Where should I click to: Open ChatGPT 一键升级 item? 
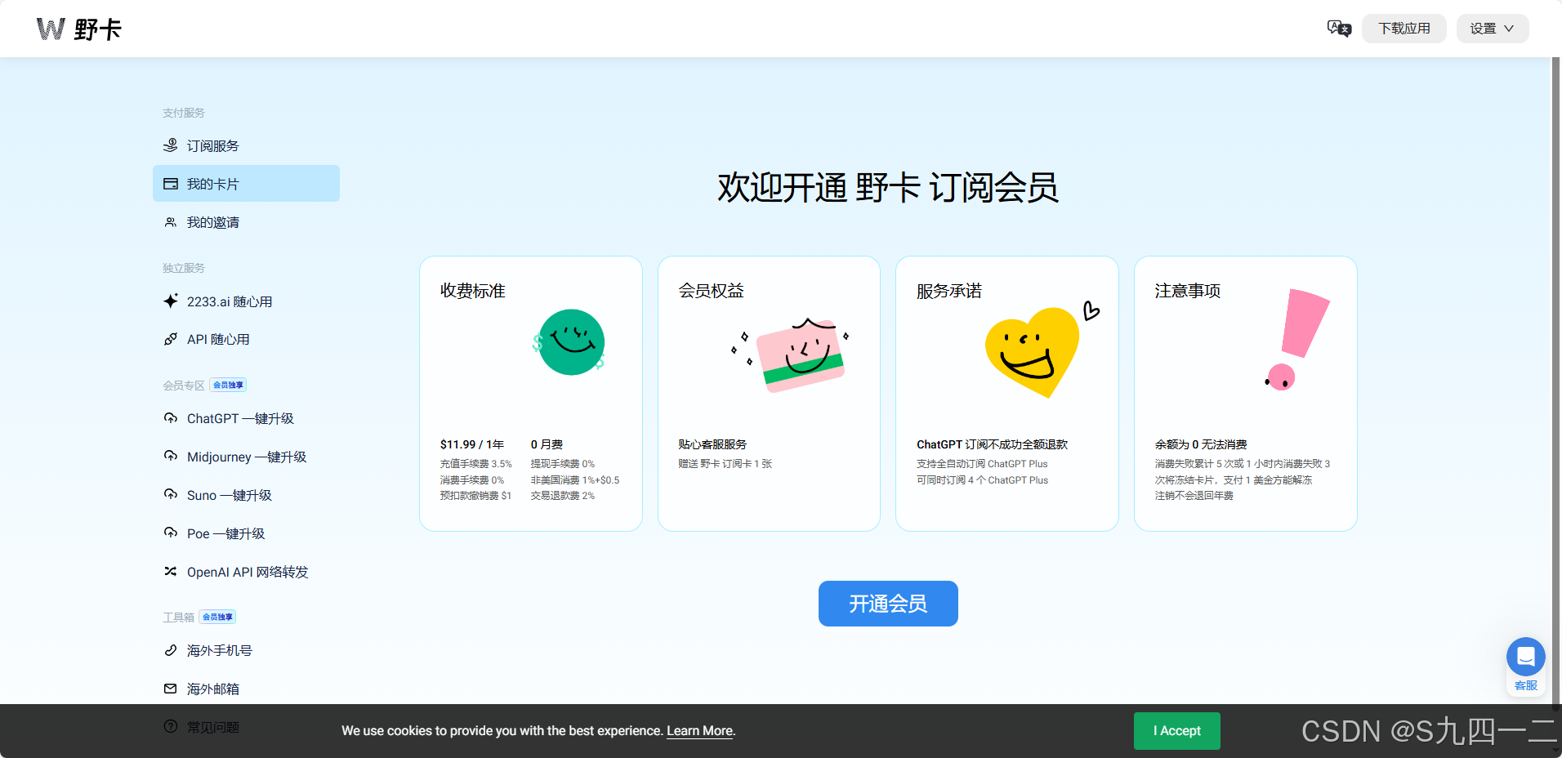(246, 418)
